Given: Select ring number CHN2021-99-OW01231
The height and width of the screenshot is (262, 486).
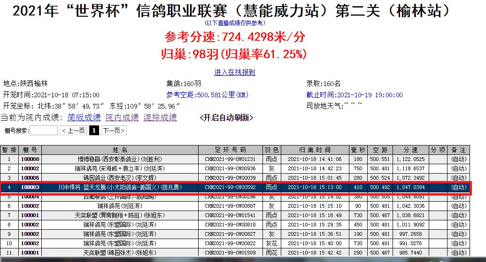Looking at the screenshot, I should coord(230,159).
